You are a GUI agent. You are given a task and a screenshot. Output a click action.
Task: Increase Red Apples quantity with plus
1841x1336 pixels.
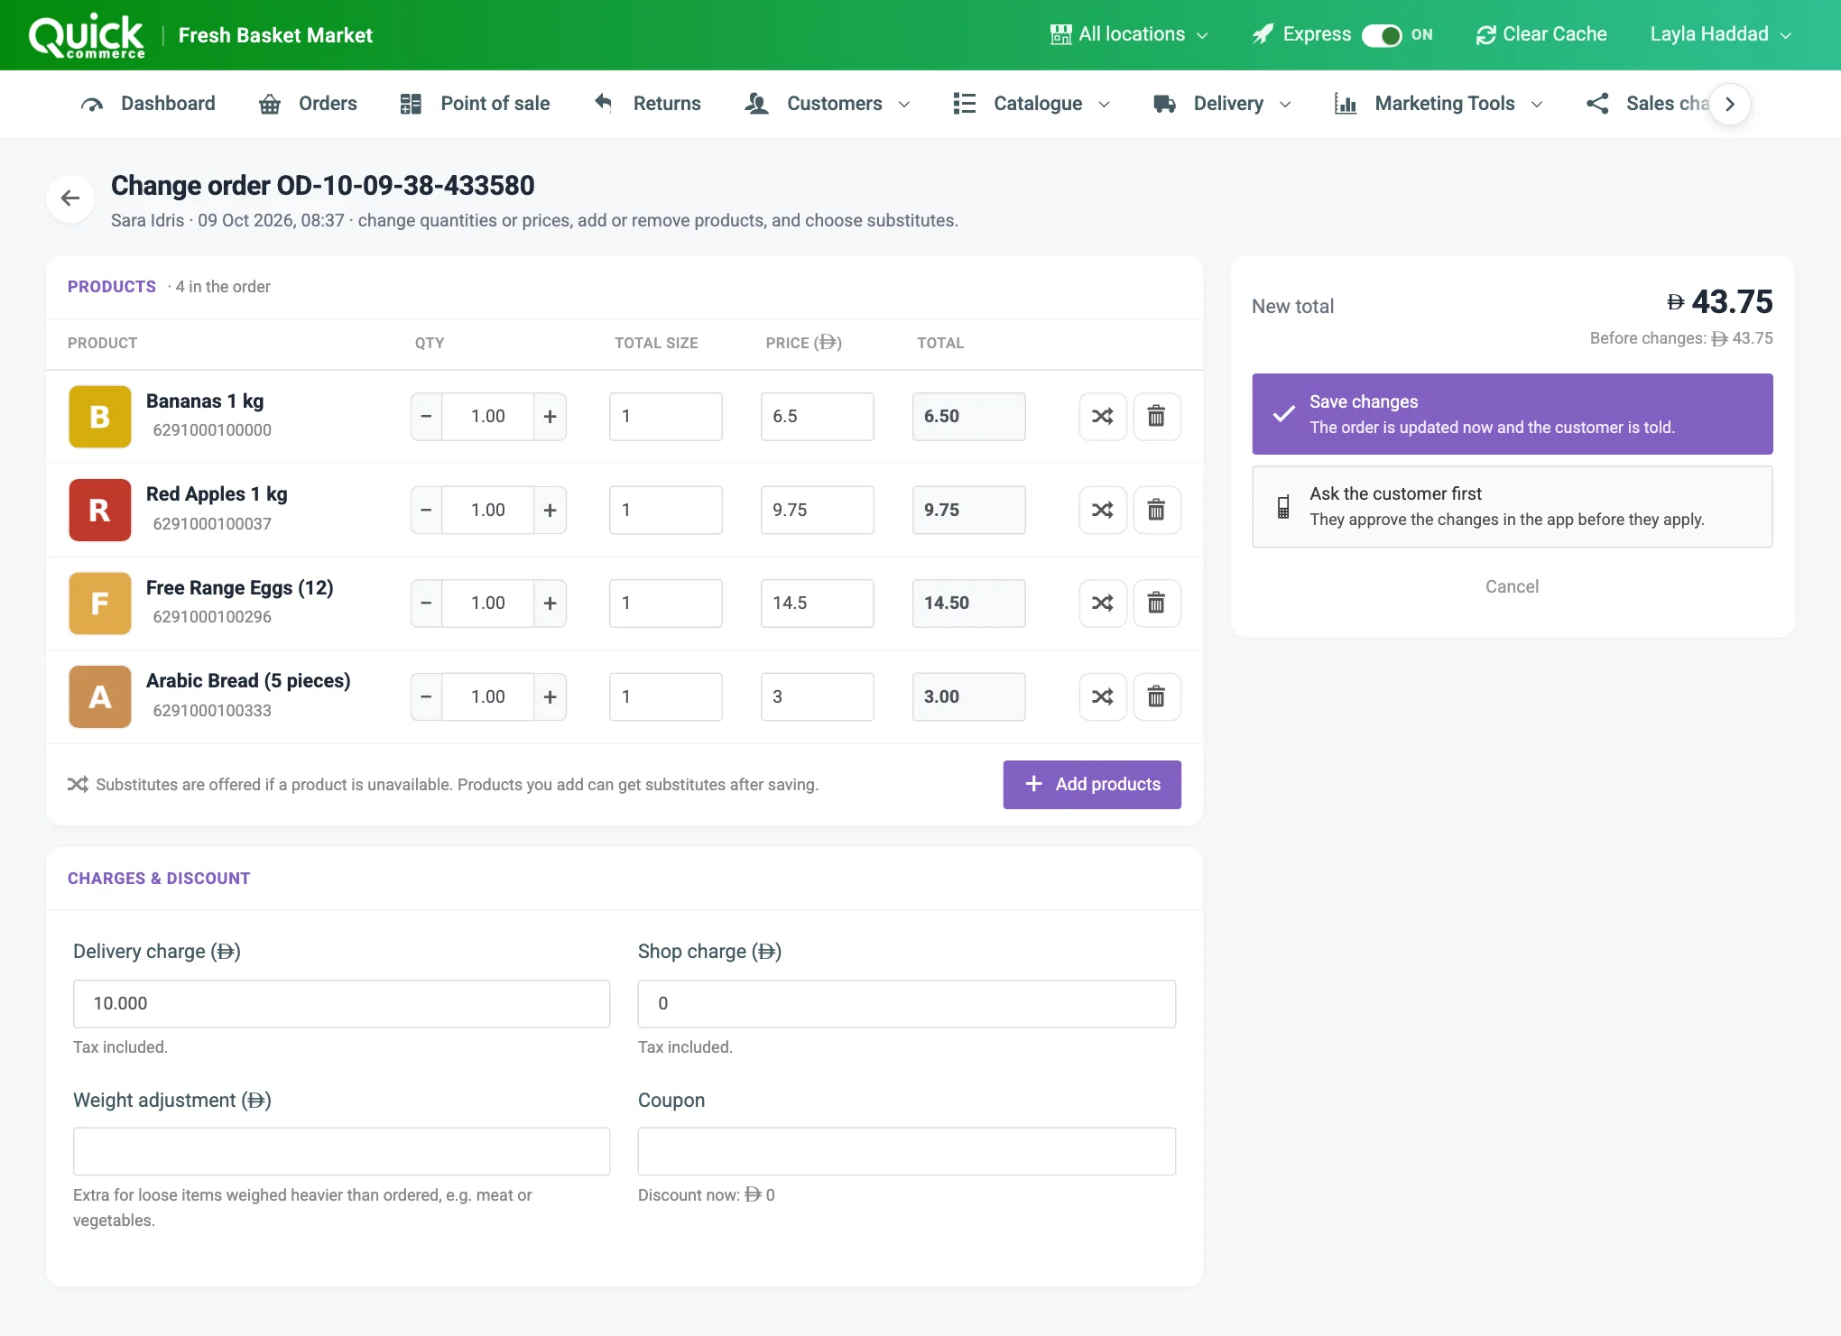550,510
